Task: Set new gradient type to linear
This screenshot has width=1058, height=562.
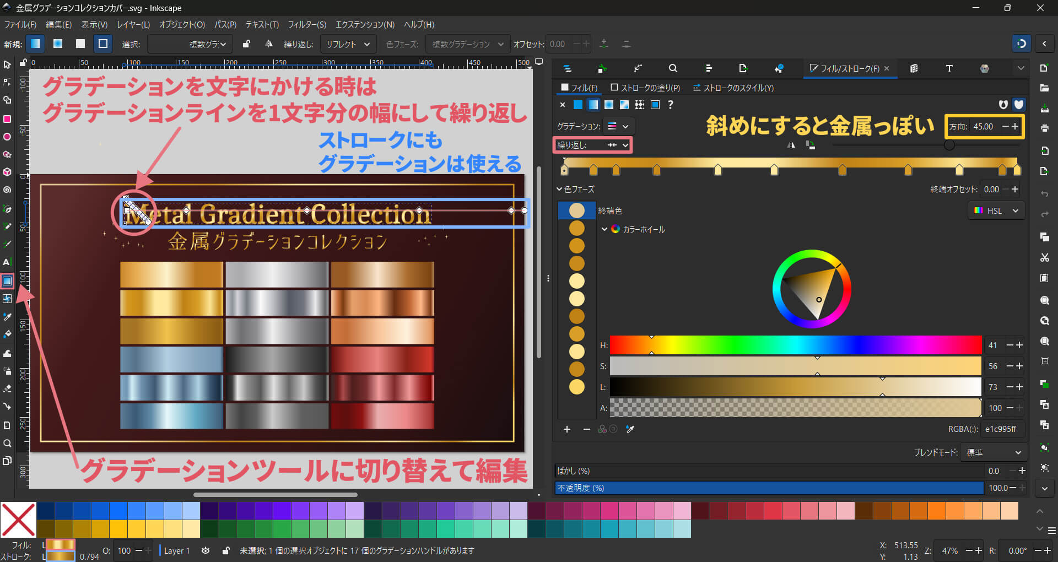Action: 35,44
